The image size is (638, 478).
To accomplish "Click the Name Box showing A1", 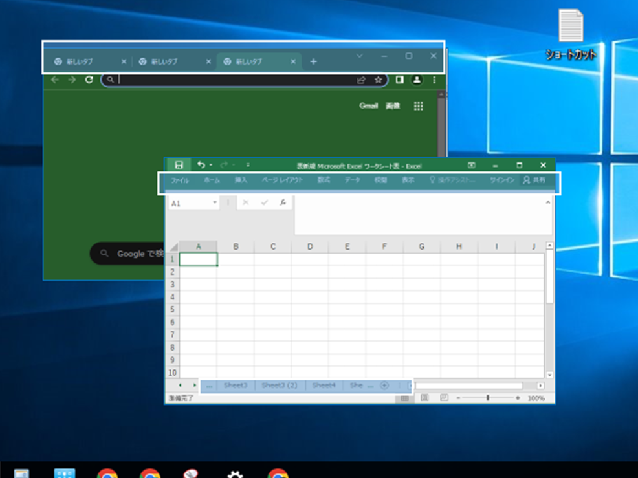I will [190, 203].
